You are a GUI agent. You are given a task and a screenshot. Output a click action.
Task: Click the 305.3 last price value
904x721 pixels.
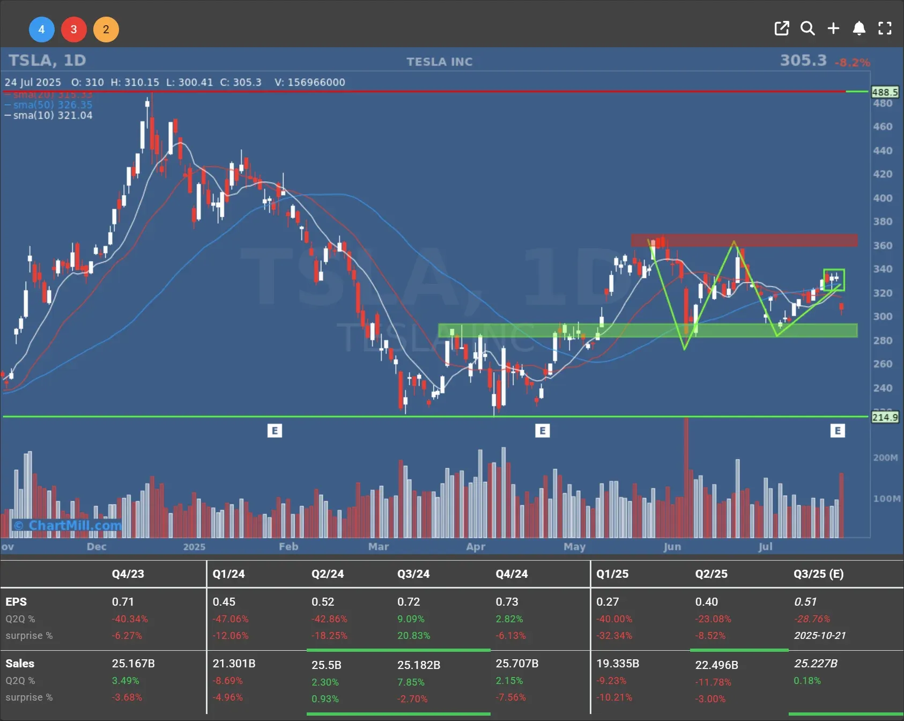pos(803,60)
